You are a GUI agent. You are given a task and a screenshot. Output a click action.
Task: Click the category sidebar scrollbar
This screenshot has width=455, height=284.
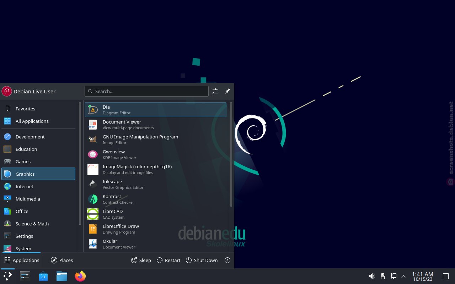80,164
